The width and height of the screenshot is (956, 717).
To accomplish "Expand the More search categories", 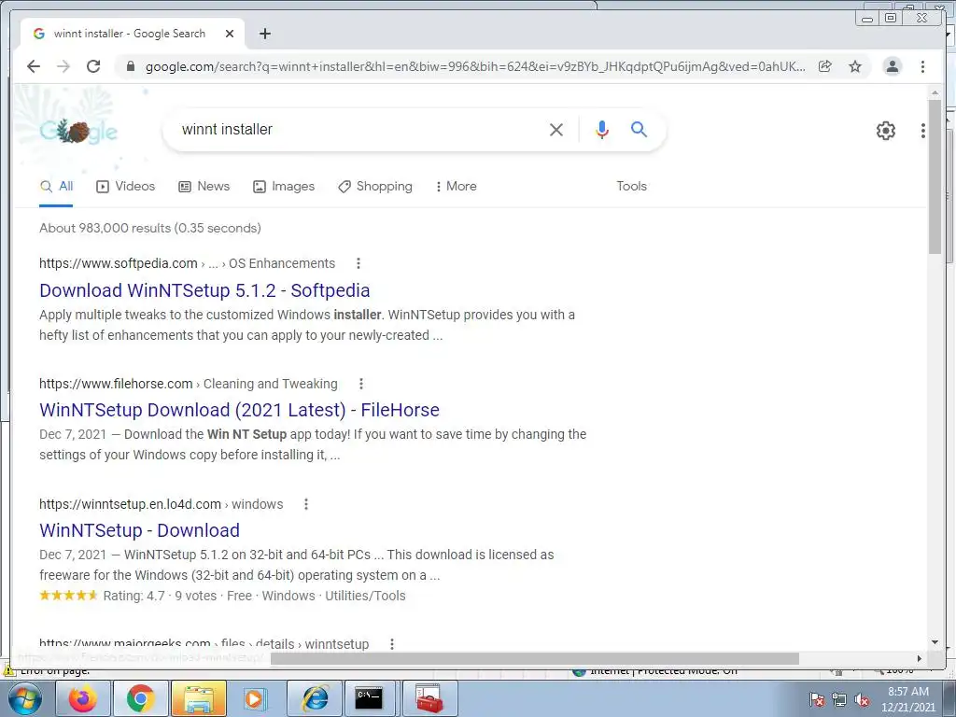I will click(456, 187).
